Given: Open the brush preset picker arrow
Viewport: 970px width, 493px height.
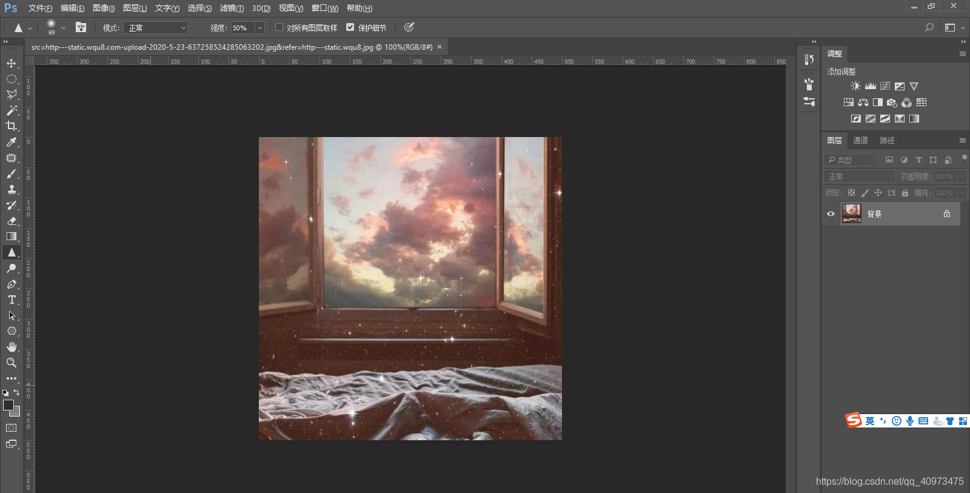Looking at the screenshot, I should [63, 28].
